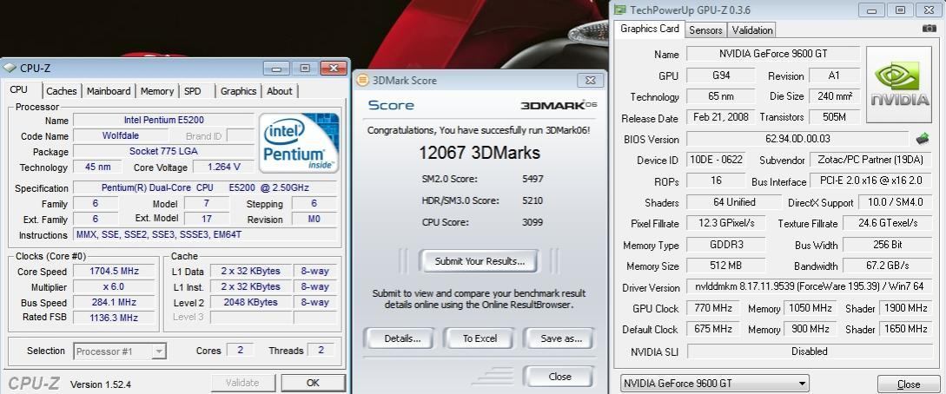Click the Level 2 cache value 2048 KBytes
Viewport: 946px width, 394px height.
(250, 302)
